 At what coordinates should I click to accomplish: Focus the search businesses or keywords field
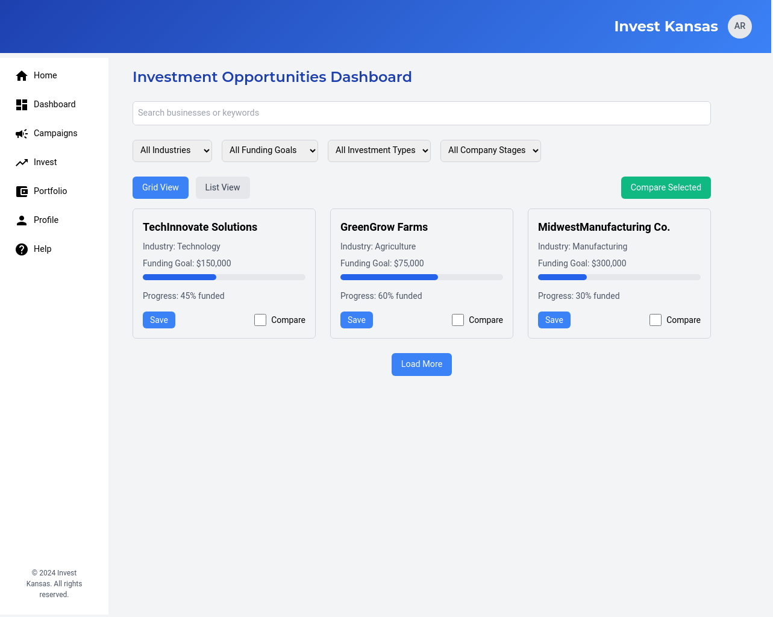pos(422,113)
